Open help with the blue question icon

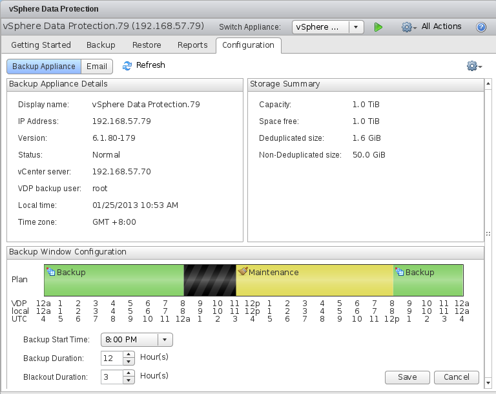point(481,27)
